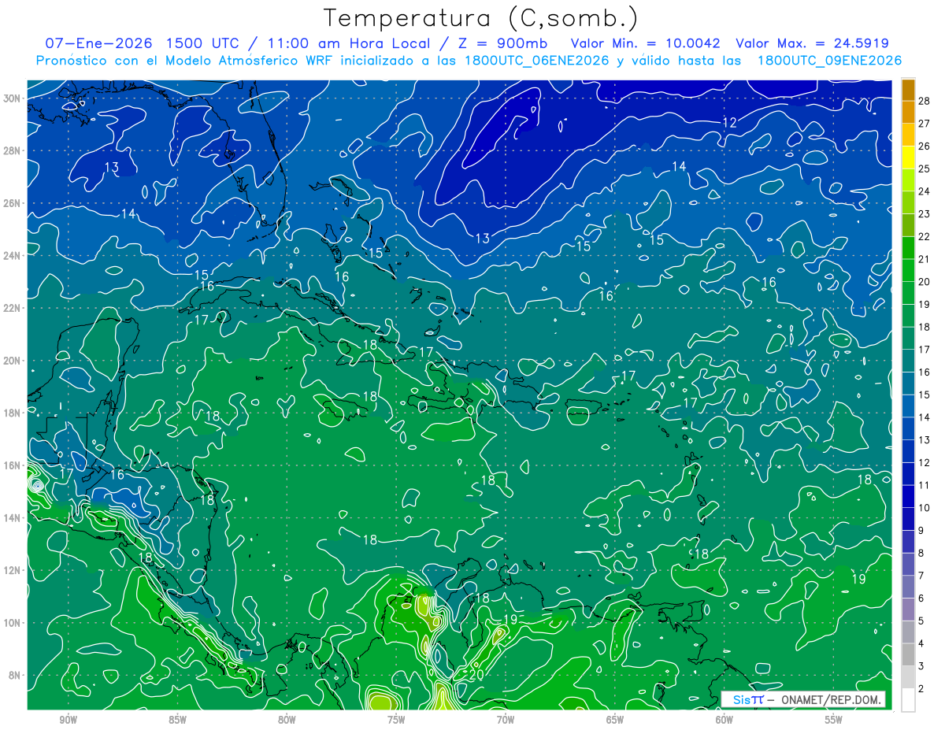Click the 16N latitude axis label

(12, 465)
